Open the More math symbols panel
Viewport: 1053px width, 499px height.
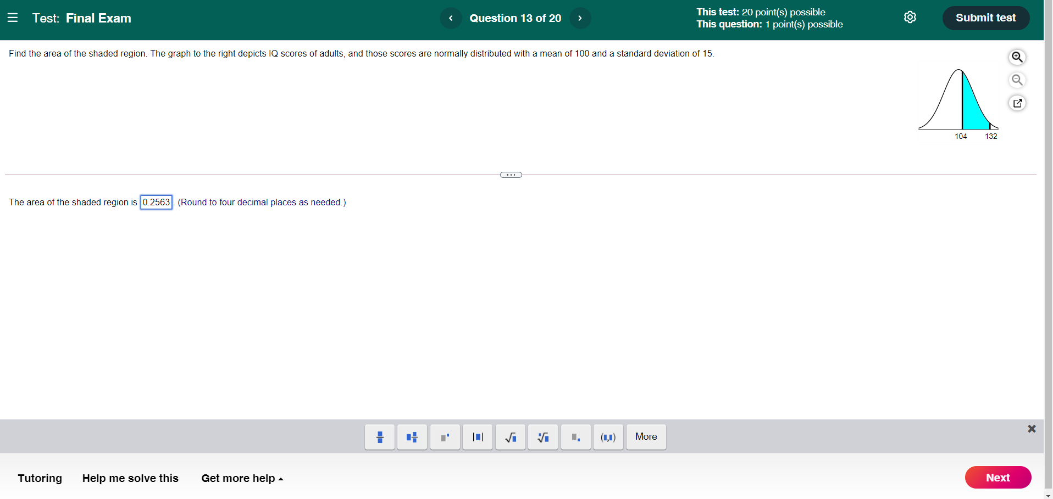646,436
